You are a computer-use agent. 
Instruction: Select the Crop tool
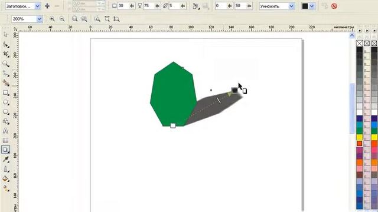(x=5, y=54)
